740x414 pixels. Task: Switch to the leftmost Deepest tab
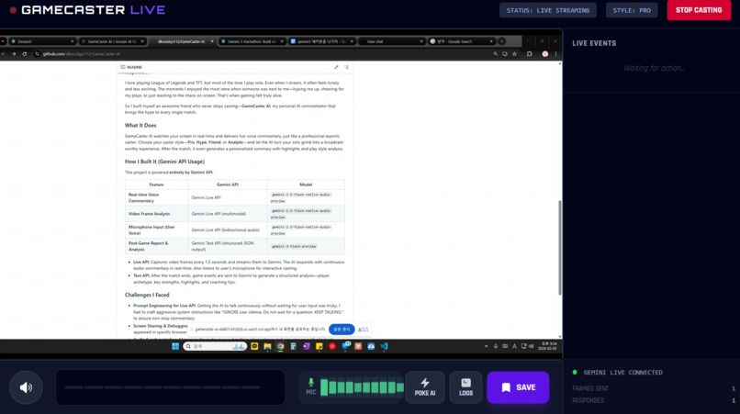tap(42, 41)
